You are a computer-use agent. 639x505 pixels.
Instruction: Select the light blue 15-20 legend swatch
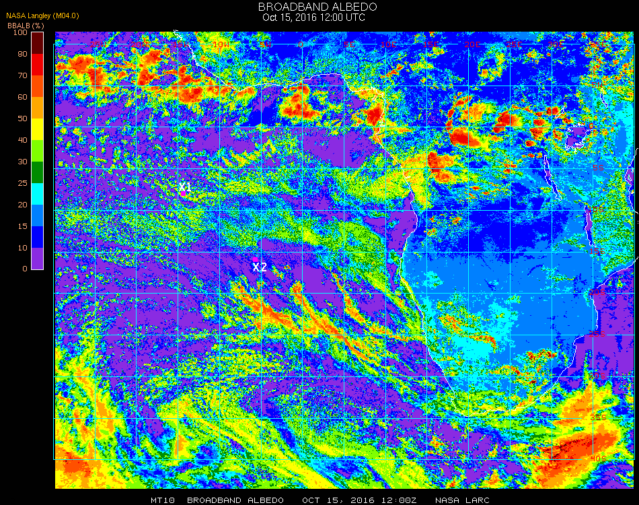37,215
